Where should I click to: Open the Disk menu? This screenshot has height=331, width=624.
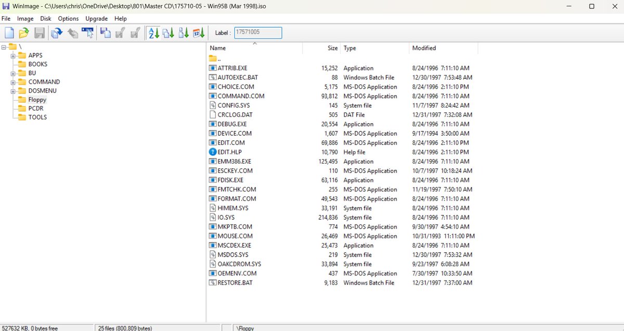point(46,19)
